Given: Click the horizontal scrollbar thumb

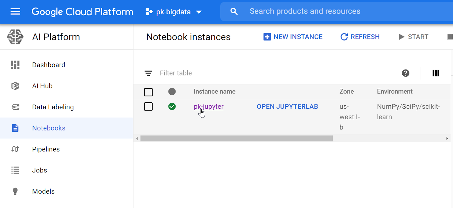Looking at the screenshot, I should pos(236,138).
